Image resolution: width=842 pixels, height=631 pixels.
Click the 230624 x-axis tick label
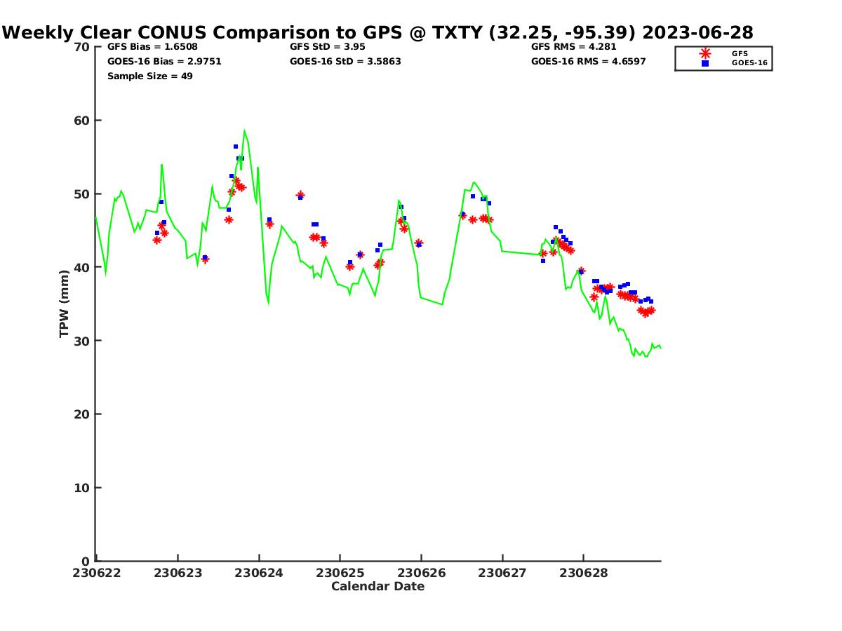coord(259,573)
